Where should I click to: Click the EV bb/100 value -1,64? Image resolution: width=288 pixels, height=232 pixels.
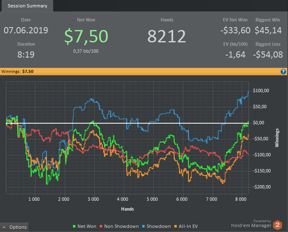click(235, 55)
